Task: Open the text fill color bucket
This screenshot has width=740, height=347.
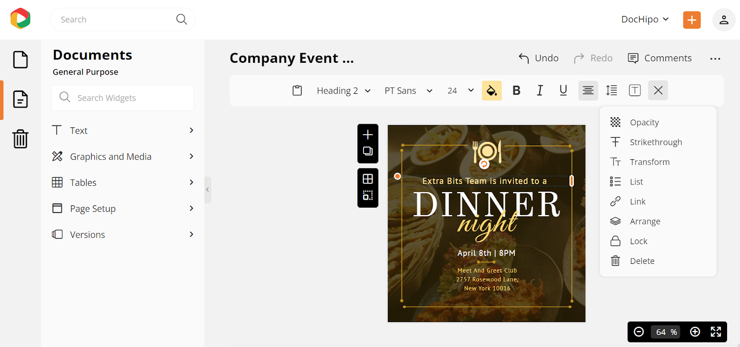Action: 492,90
